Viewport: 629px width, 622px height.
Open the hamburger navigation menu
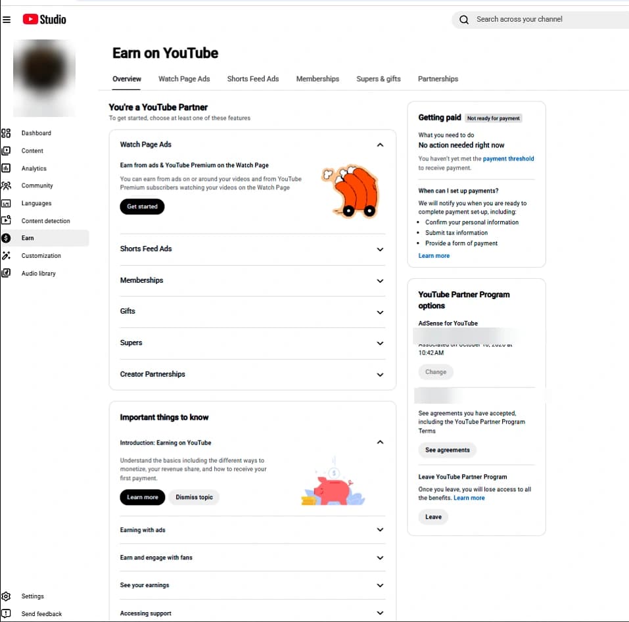7,19
